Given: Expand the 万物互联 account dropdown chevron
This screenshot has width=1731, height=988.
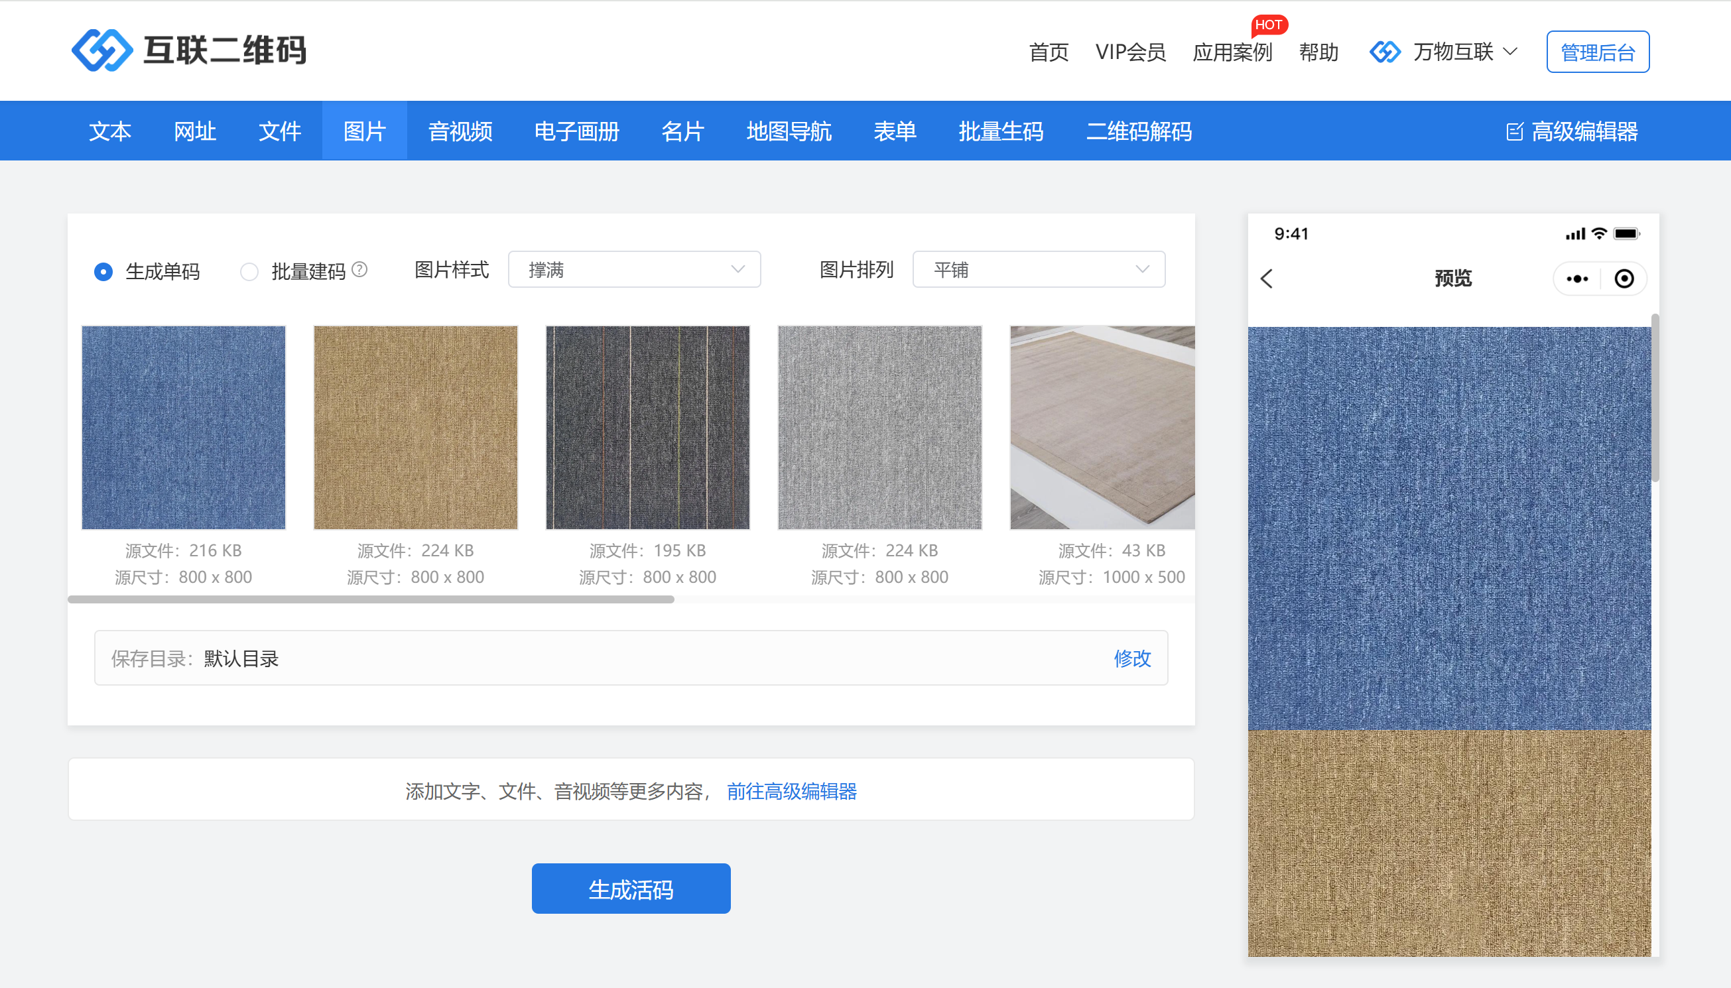Looking at the screenshot, I should pos(1510,52).
